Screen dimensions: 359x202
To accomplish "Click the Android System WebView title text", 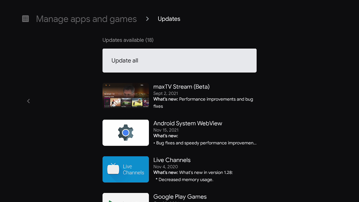I will (187, 123).
